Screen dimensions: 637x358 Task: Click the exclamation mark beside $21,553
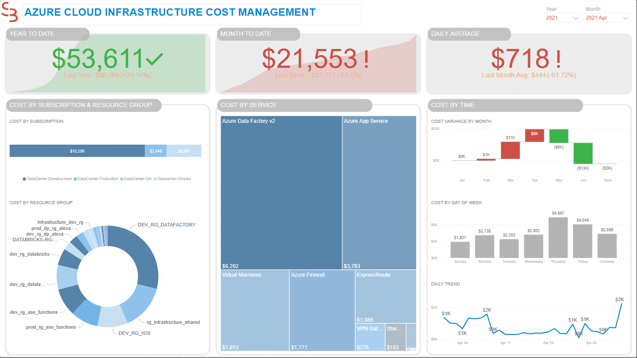click(366, 59)
